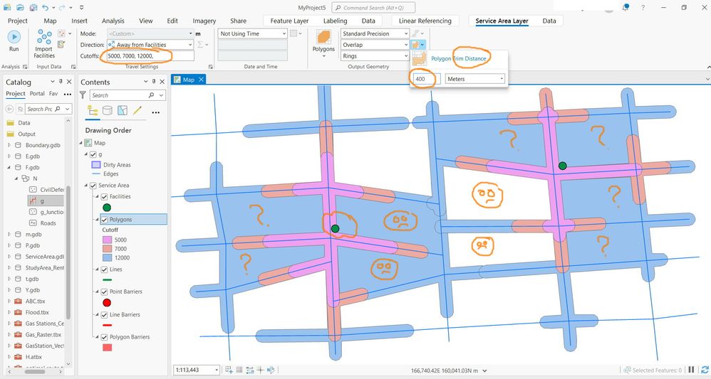Click the notifications bell icon

[626, 8]
